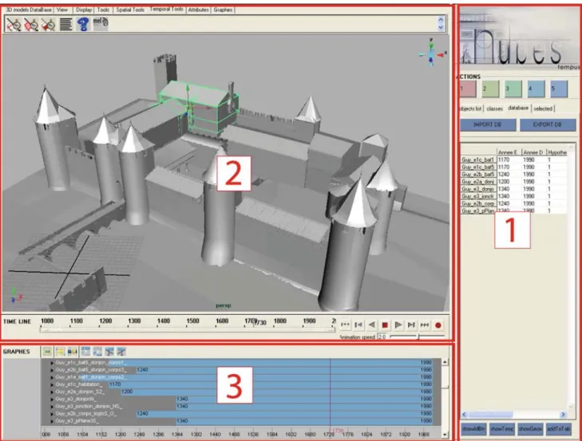The image size is (582, 441).
Task: Expand Guy_e2b_corps_logisS_O_ graph row
Action: tap(52, 414)
